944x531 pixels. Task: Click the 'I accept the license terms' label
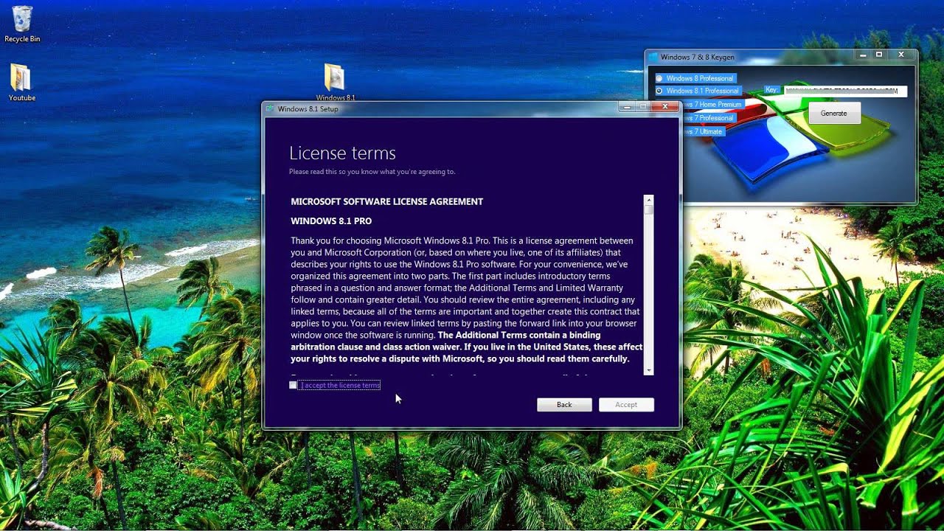point(340,385)
